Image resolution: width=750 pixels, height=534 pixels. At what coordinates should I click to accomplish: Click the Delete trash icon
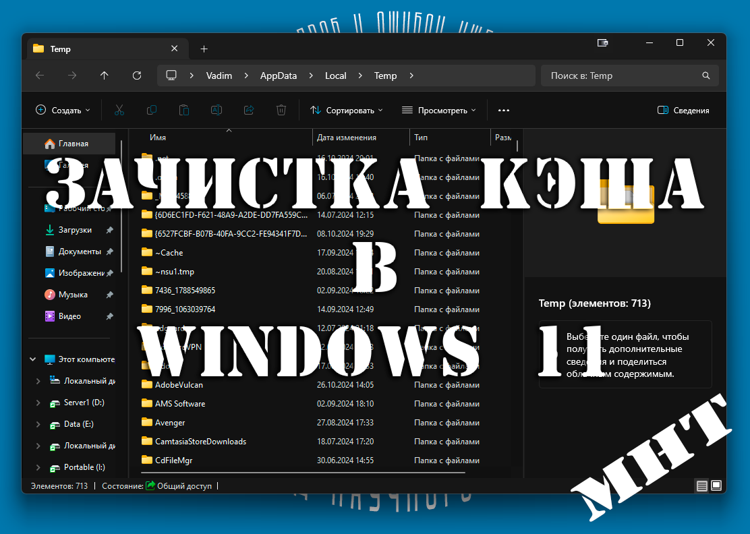[281, 111]
